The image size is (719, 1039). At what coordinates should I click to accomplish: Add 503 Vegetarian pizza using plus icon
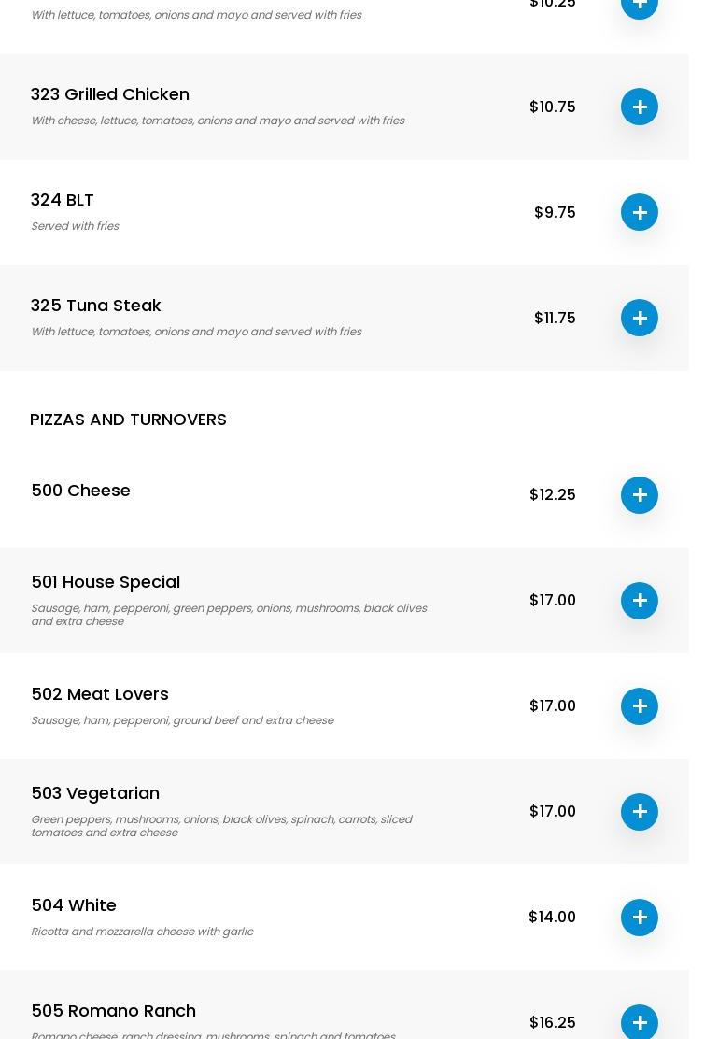640,812
